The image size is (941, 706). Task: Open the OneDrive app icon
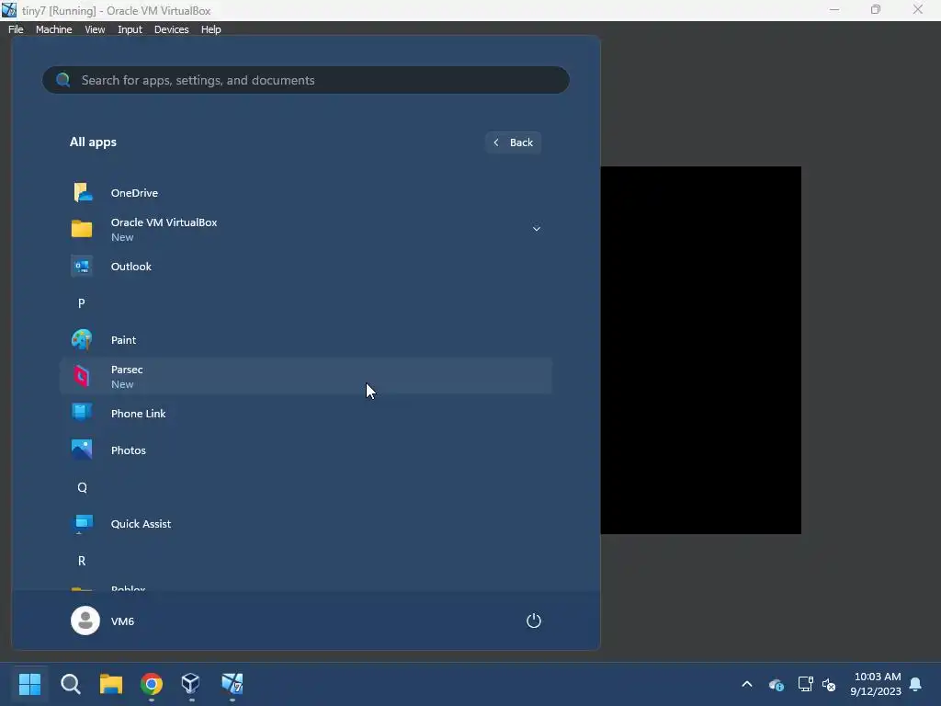(x=82, y=193)
